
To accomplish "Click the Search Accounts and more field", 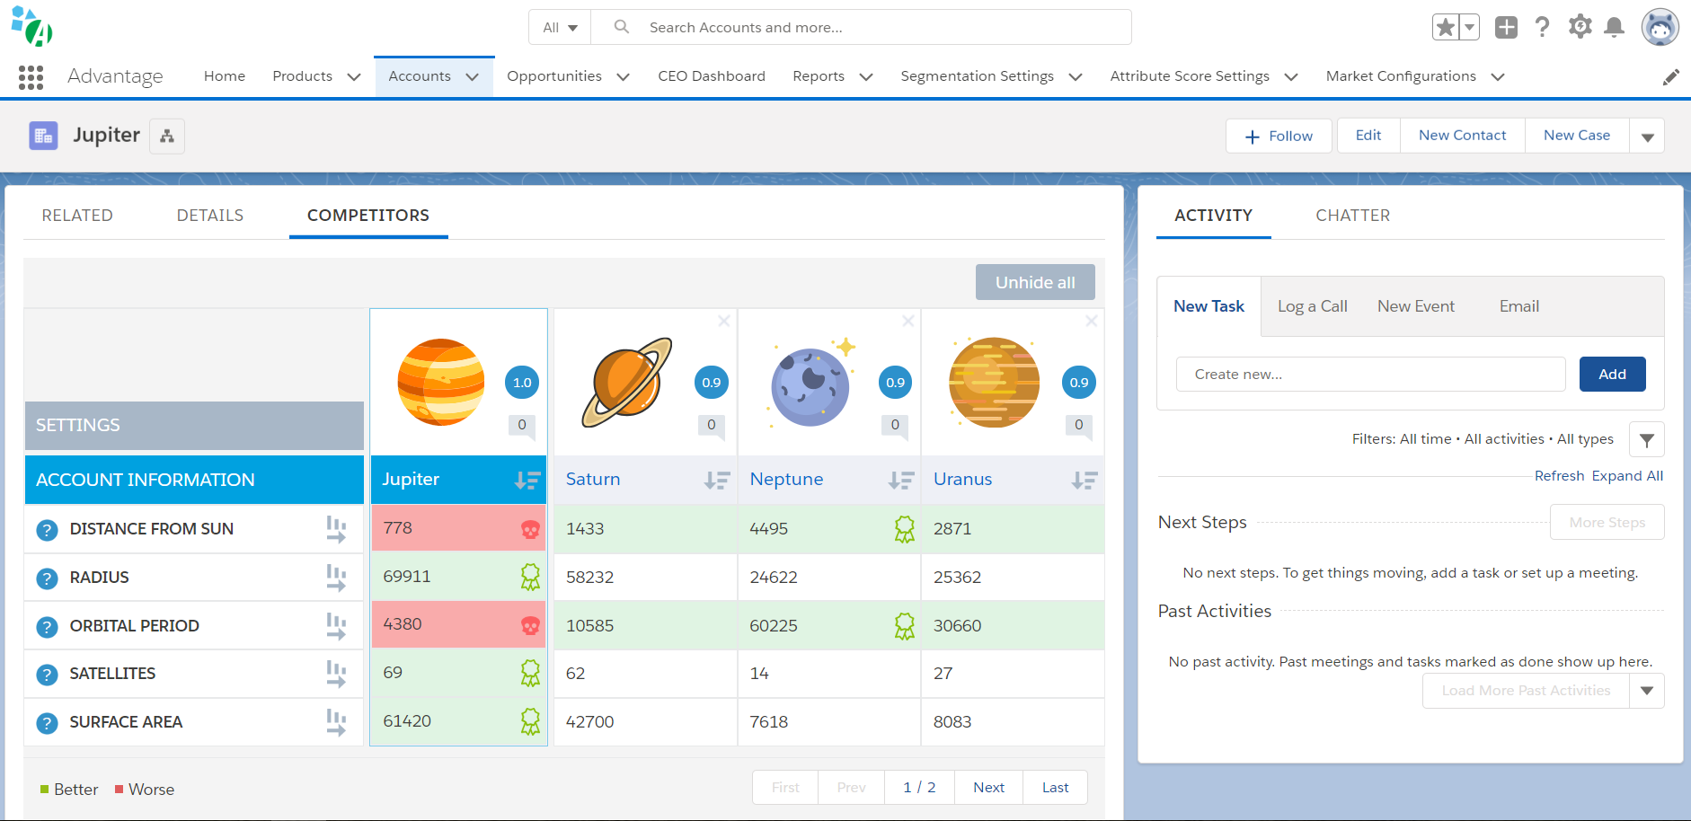I will (861, 28).
